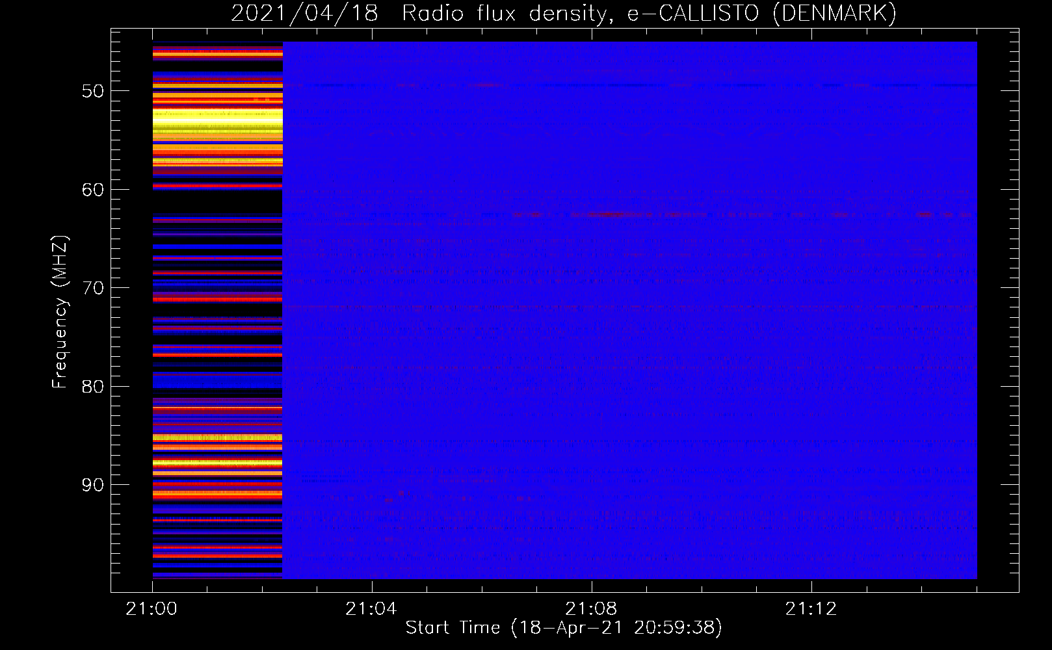Click the red emission streak near 62 MHz at 21:08
Screen dimensions: 1052x650
(611, 214)
